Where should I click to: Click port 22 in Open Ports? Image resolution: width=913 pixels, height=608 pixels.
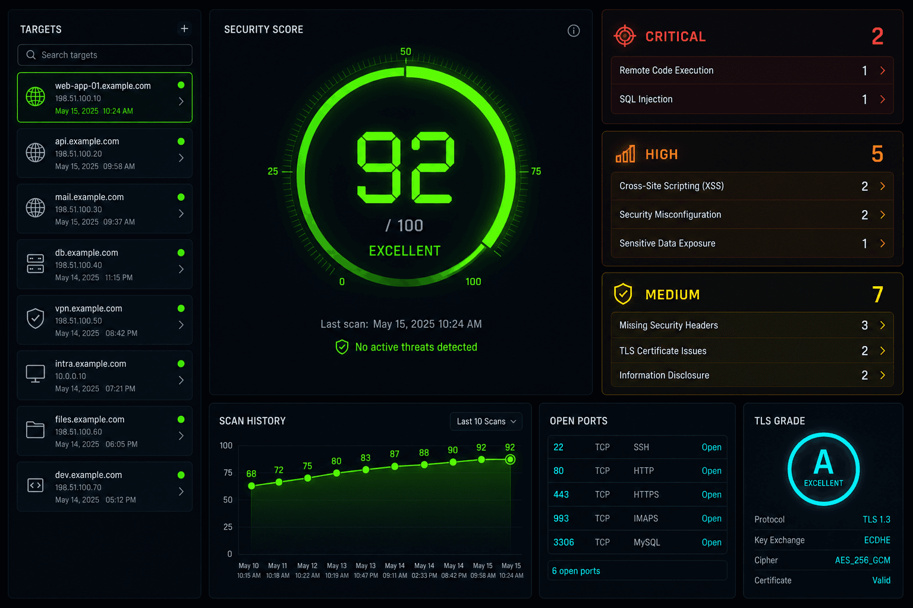(558, 447)
